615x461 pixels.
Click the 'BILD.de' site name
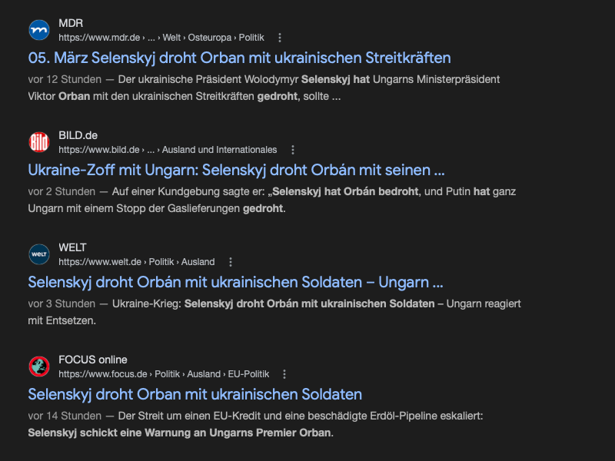click(78, 135)
